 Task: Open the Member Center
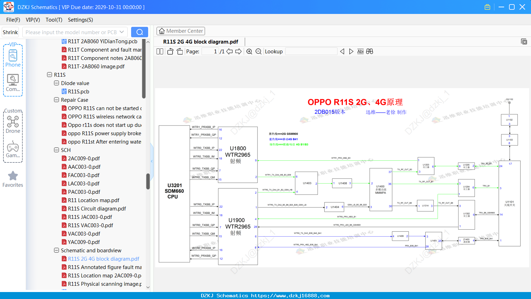click(181, 31)
